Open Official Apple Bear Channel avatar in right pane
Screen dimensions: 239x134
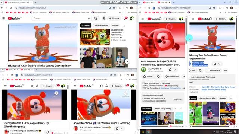(x=76, y=128)
